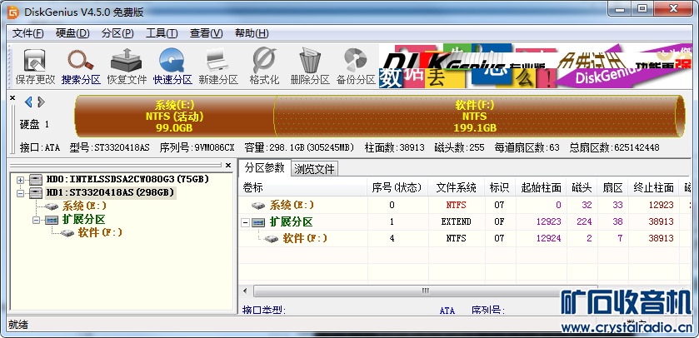The width and height of the screenshot is (699, 338).
Task: Open the 文件(F) menu
Action: (28, 33)
